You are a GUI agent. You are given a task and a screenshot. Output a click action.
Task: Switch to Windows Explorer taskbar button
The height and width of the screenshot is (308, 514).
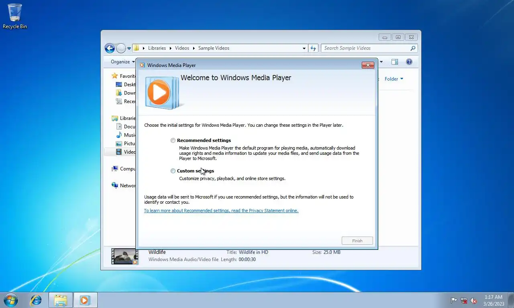(61, 300)
